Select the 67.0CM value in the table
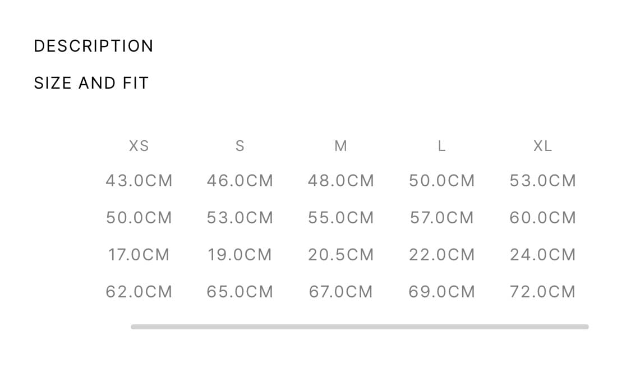Screen dimensions: 631x372 click(341, 292)
